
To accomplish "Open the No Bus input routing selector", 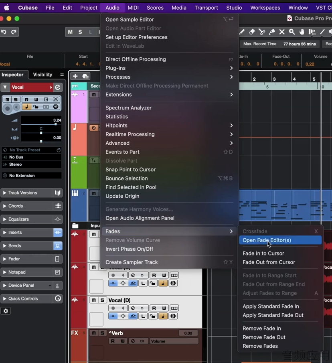I will 32,157.
